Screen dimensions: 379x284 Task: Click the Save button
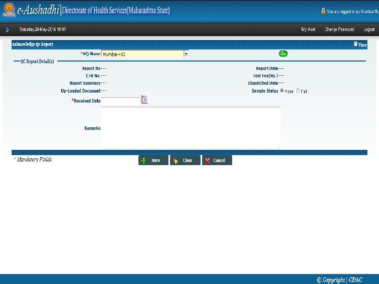[x=153, y=160]
